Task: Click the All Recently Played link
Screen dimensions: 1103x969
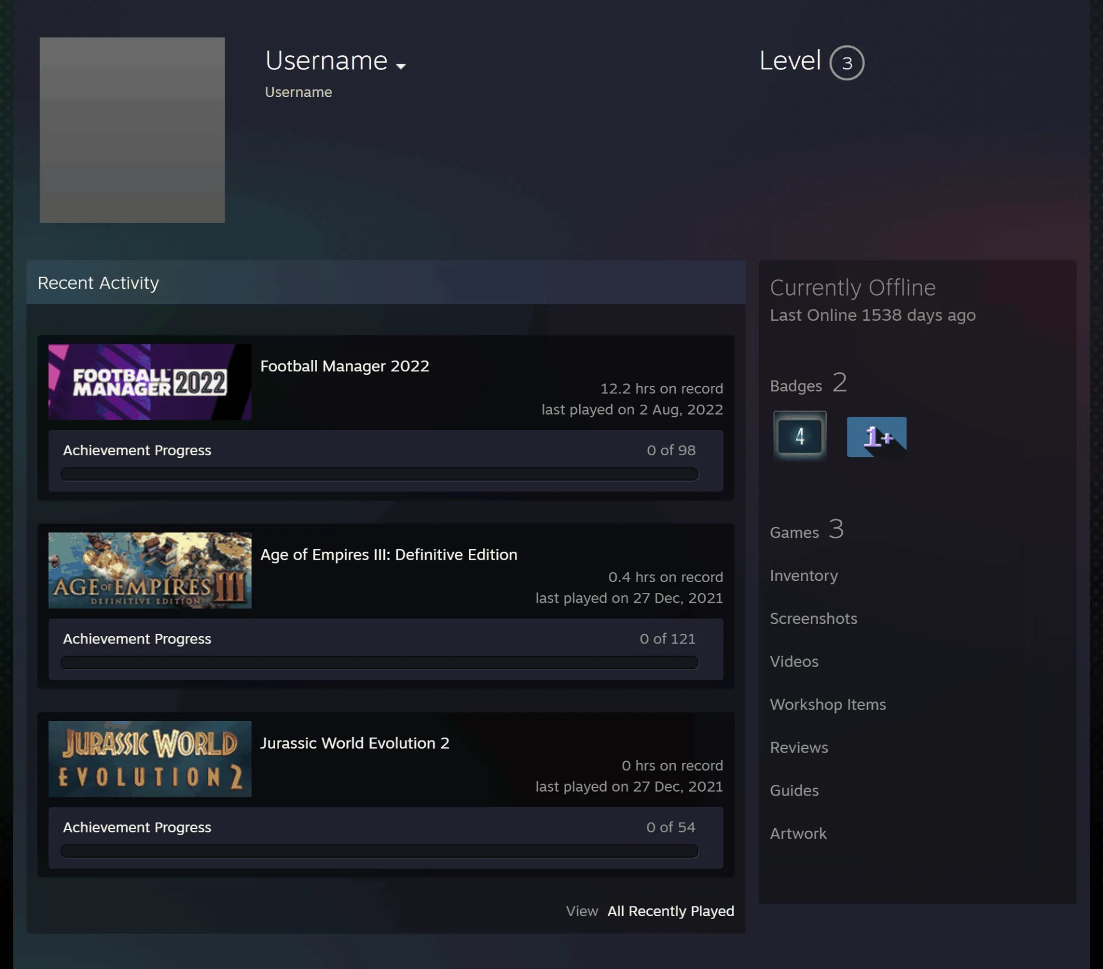Action: tap(670, 911)
